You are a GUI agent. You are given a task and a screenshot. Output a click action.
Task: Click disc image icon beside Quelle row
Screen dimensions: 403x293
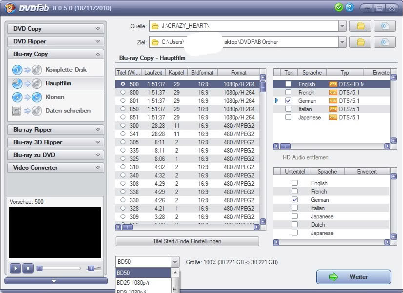point(384,26)
